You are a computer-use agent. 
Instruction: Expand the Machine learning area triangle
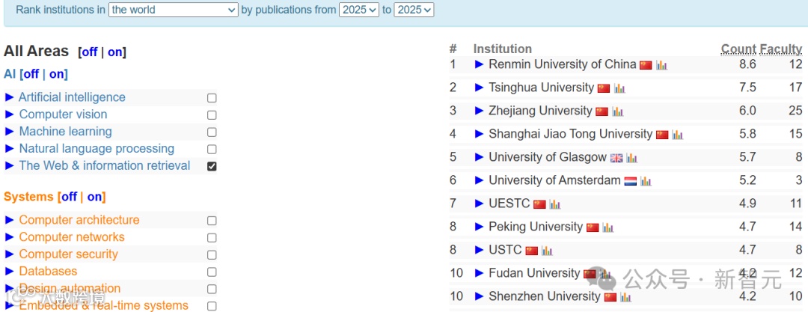[9, 132]
